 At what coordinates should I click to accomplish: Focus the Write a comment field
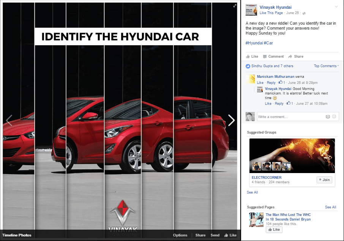(298, 117)
